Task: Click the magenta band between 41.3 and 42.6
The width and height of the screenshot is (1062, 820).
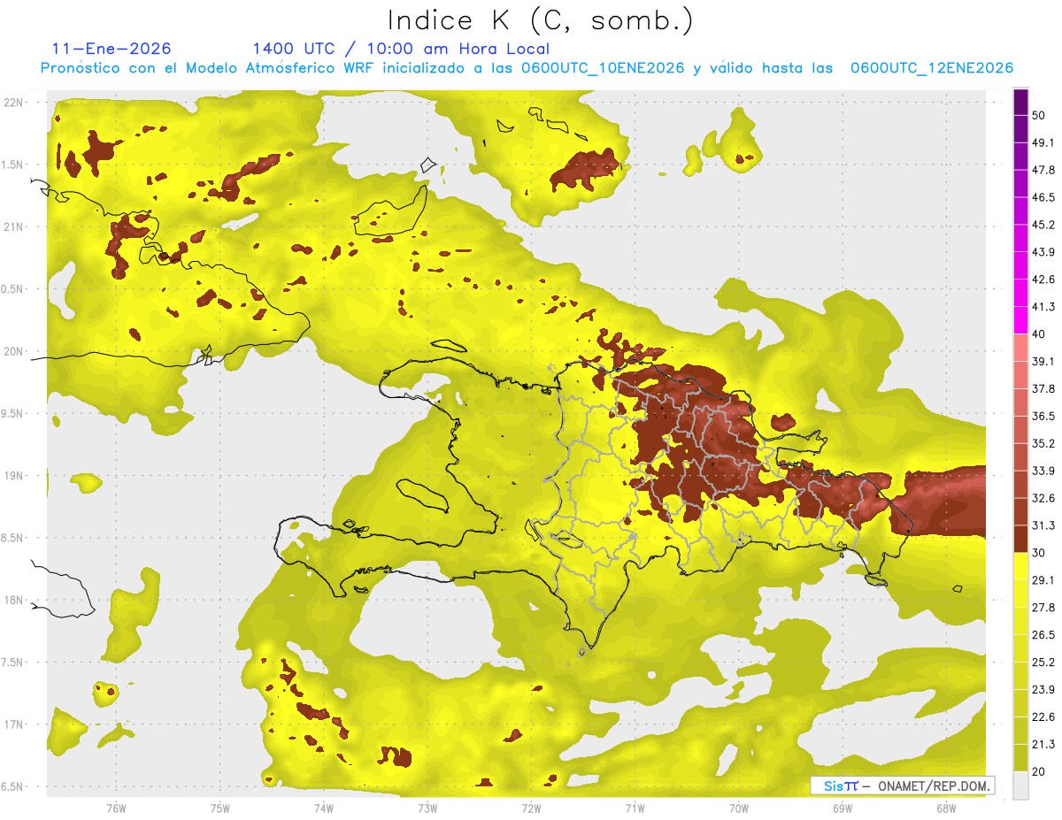Action: tap(1020, 294)
